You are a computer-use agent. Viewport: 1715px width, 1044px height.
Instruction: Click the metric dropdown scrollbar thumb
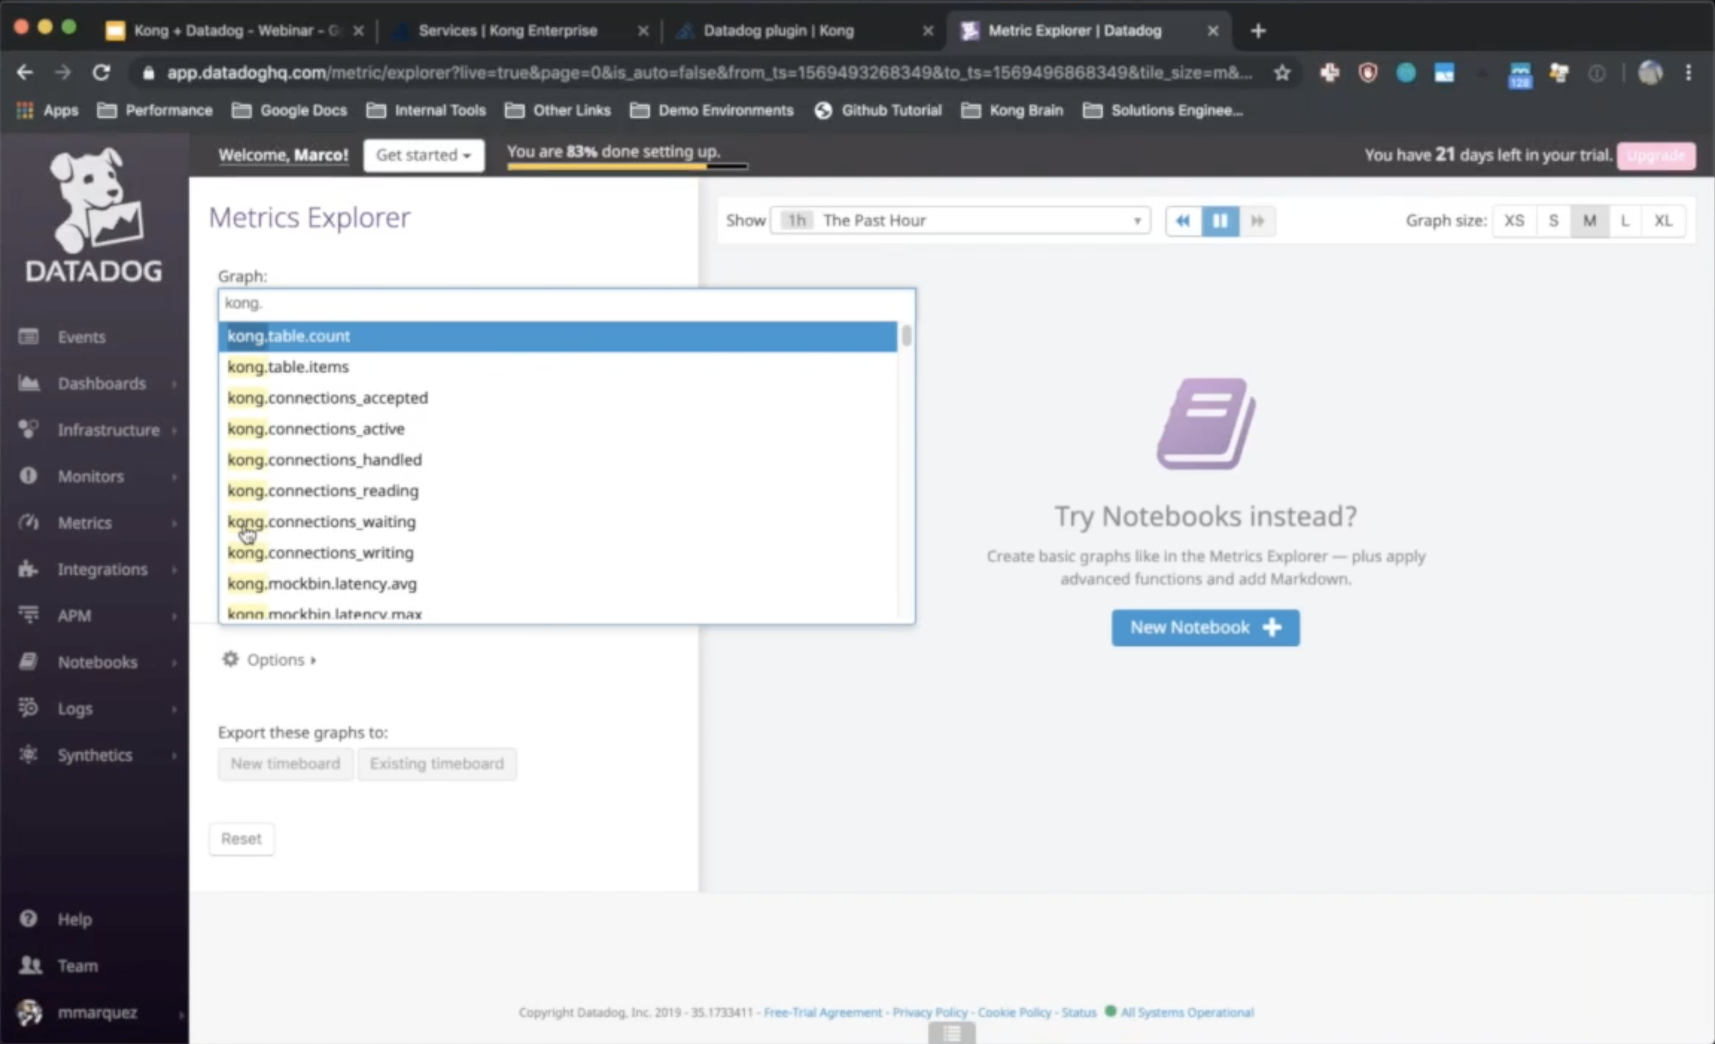tap(906, 336)
